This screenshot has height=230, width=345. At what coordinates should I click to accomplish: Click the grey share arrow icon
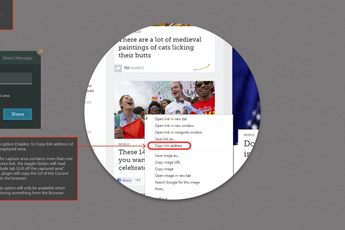click(118, 69)
